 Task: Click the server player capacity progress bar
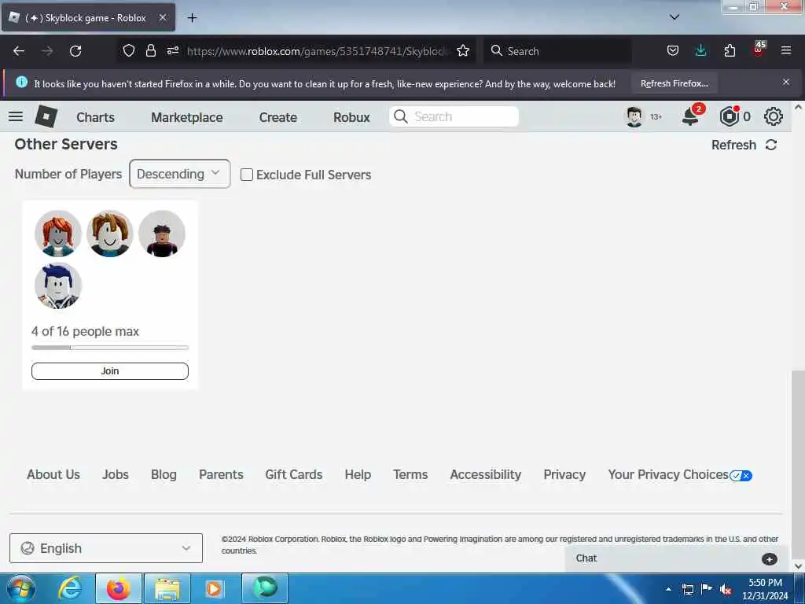tap(110, 348)
